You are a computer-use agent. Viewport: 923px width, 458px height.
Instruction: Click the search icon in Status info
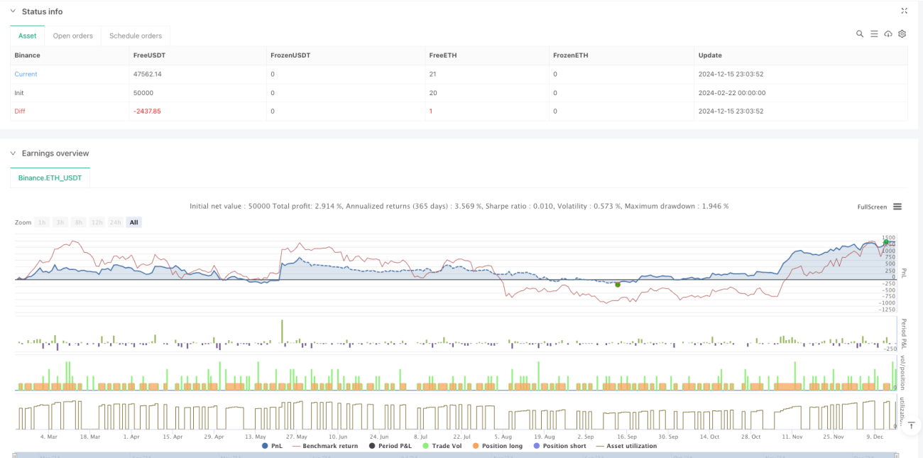tap(860, 34)
